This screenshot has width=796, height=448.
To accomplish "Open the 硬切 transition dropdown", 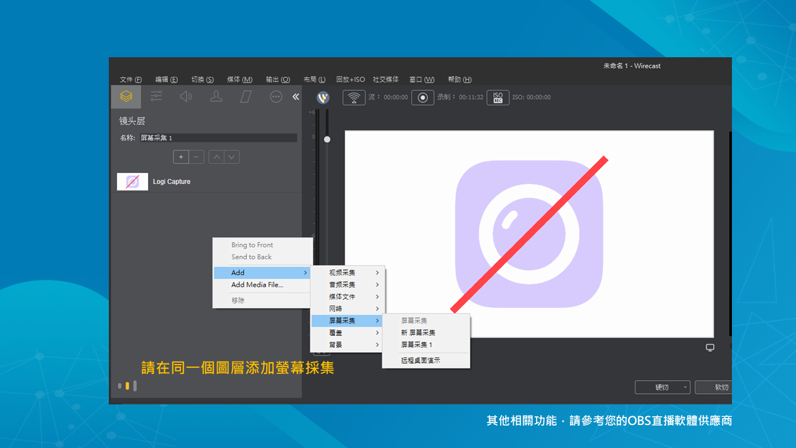I will tap(662, 387).
